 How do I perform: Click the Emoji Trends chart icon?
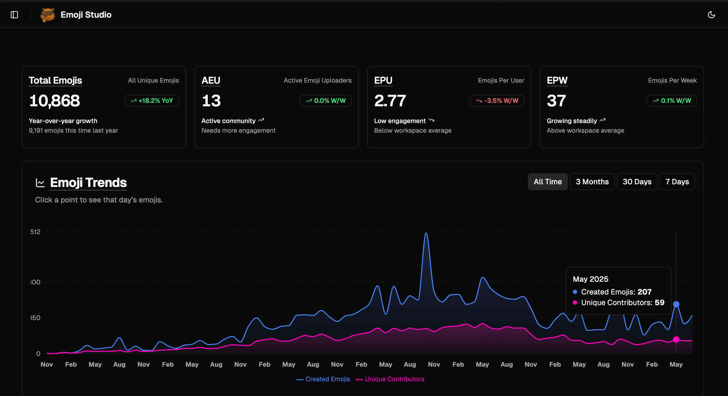[40, 183]
